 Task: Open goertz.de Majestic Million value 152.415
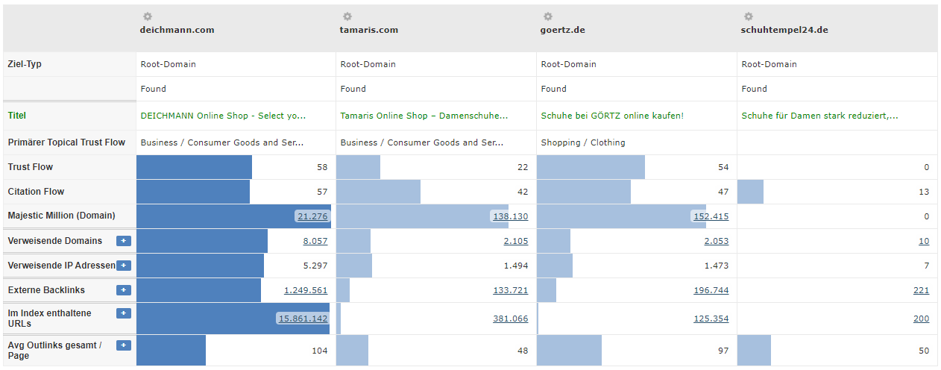click(x=711, y=216)
